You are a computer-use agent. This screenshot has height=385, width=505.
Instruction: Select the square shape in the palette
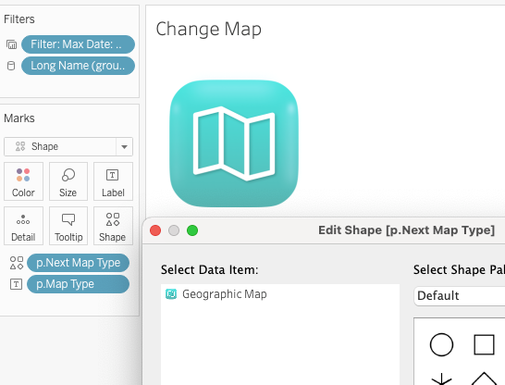[484, 344]
